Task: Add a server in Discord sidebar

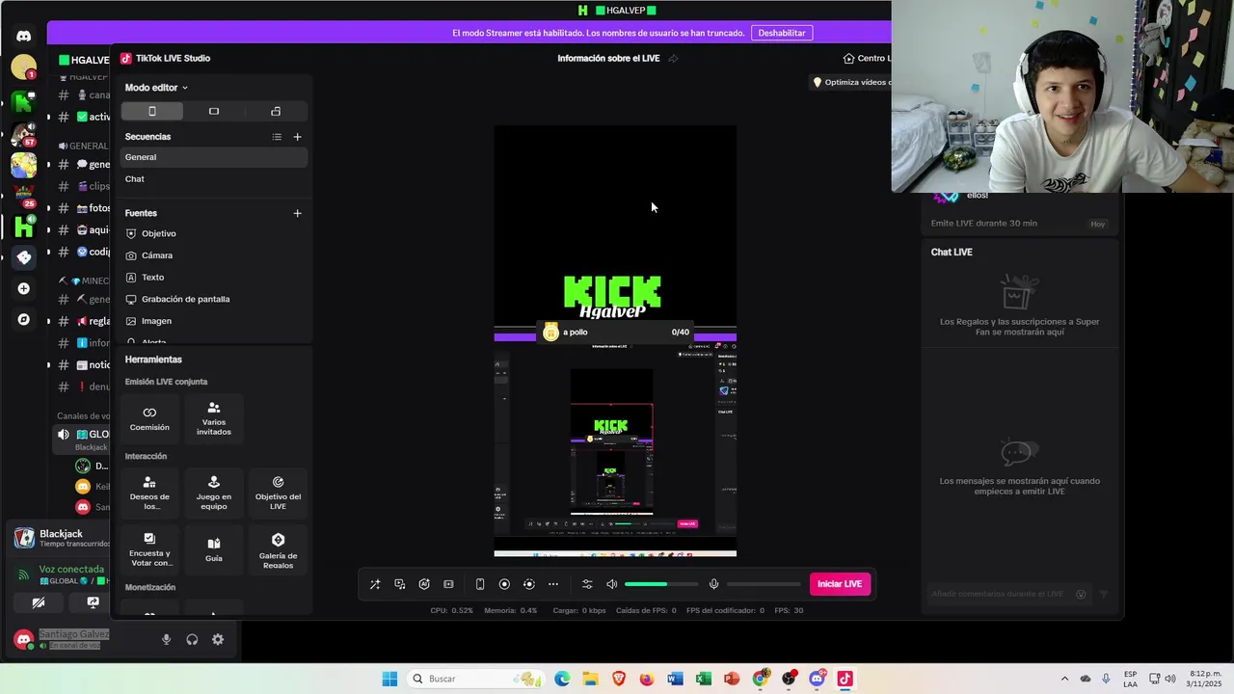Action: point(24,288)
